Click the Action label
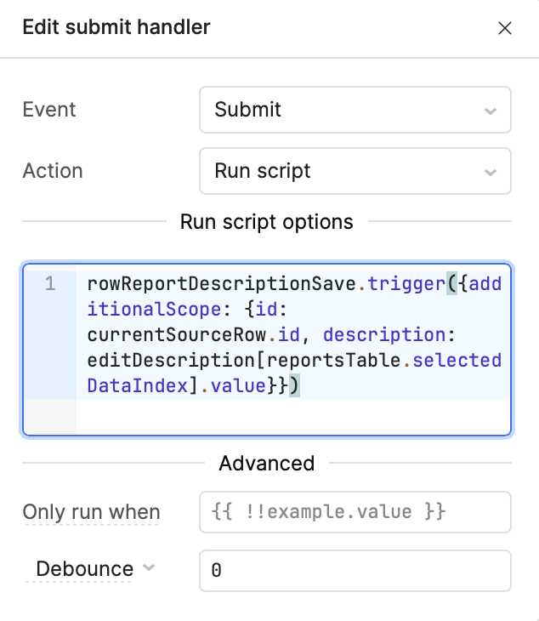This screenshot has height=621, width=539. [x=53, y=171]
